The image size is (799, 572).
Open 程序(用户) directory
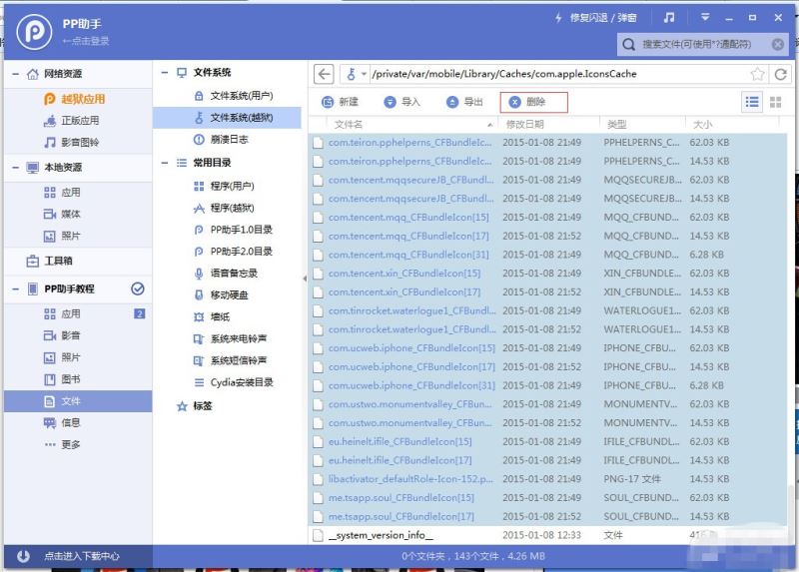224,186
